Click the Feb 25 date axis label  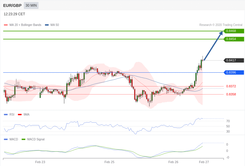click(109, 162)
